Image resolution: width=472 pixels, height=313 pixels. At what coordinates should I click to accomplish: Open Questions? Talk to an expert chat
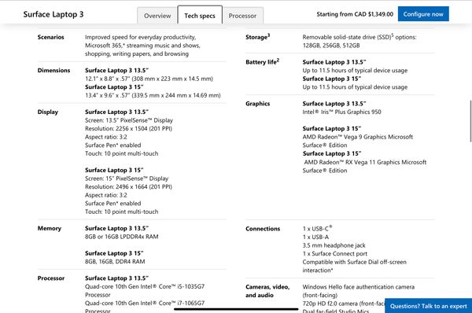tap(429, 306)
